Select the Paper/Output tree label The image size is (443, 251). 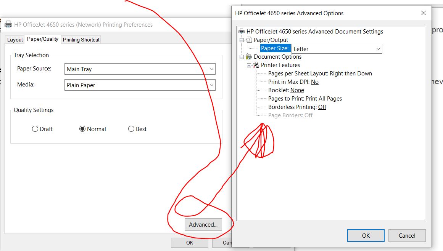[x=271, y=40]
